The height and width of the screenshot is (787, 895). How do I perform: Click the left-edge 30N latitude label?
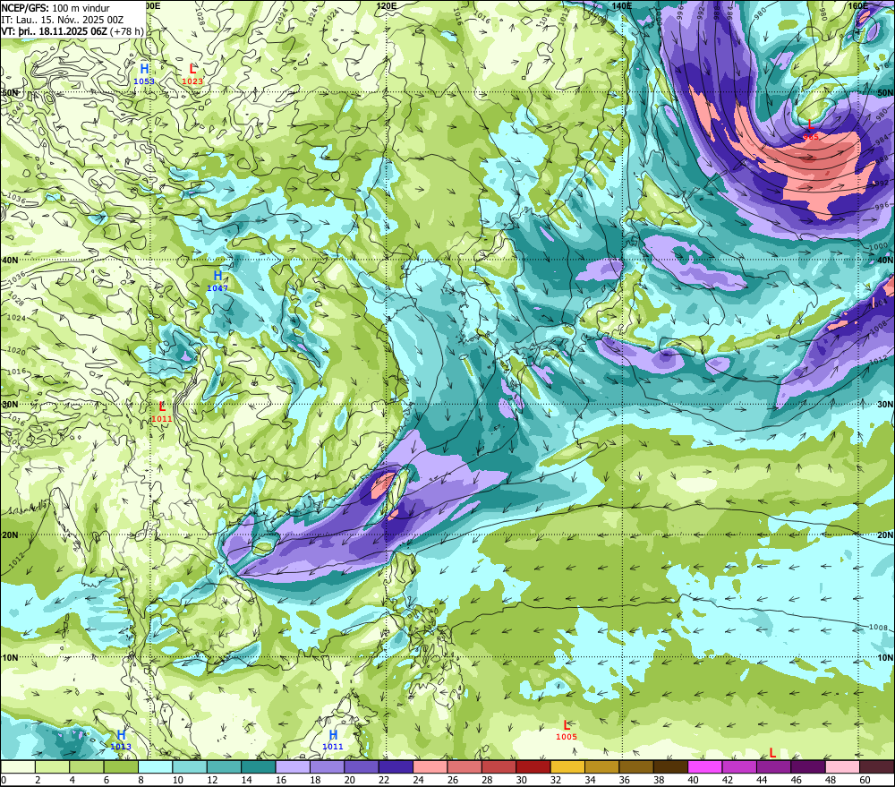[x=10, y=404]
